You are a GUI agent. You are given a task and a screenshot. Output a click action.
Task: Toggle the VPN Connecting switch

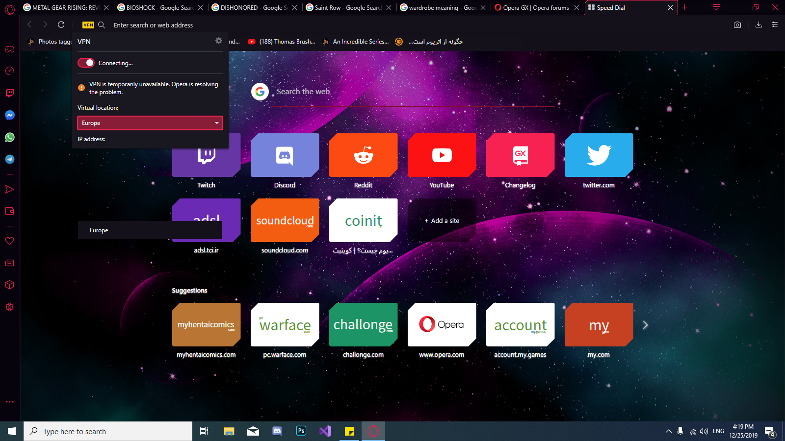[x=86, y=63]
